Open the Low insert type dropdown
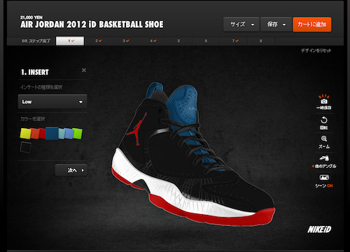This screenshot has width=350, height=252. pyautogui.click(x=52, y=101)
